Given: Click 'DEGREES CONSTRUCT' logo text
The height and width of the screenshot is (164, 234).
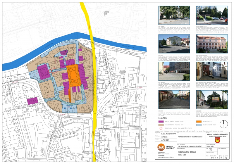Looking at the screenshot, I should (x=171, y=147).
